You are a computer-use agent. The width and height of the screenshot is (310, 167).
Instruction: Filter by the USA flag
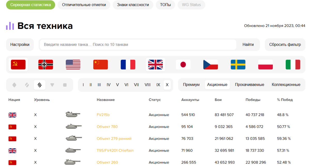73,64
